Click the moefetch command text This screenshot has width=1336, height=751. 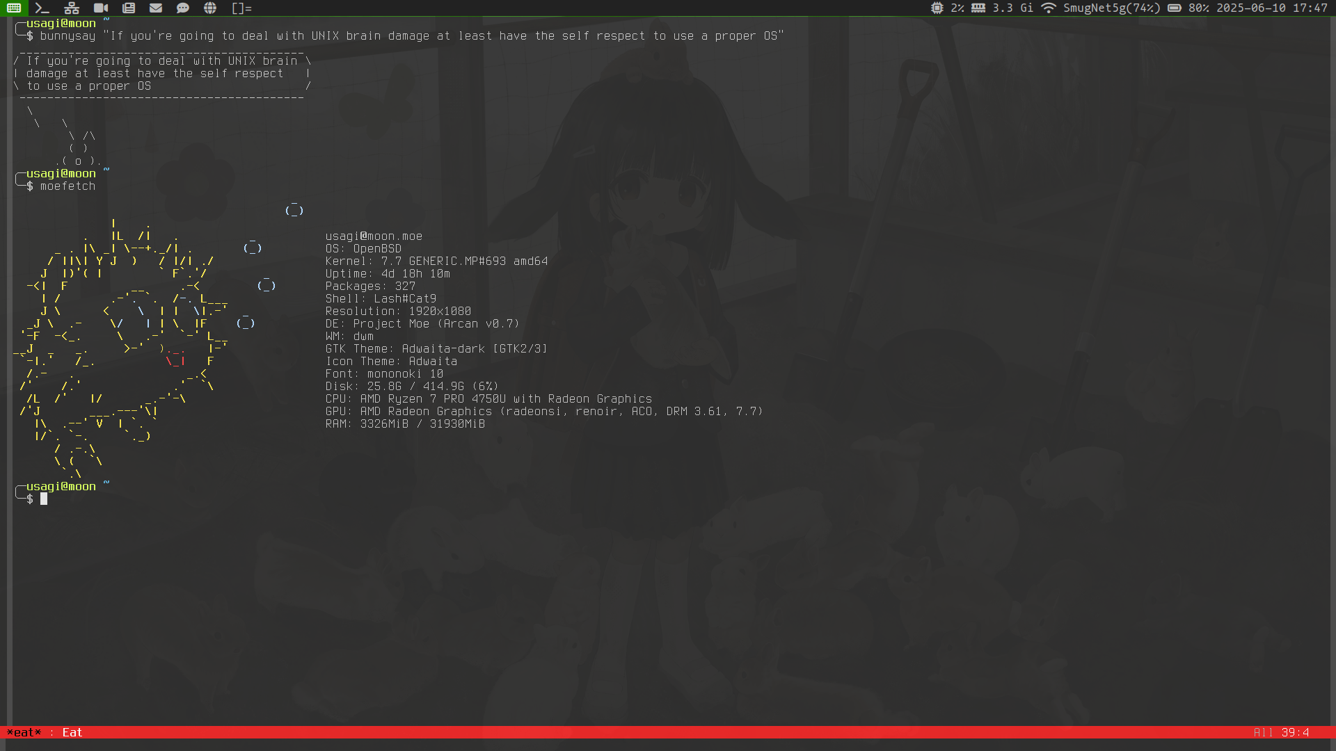[67, 186]
